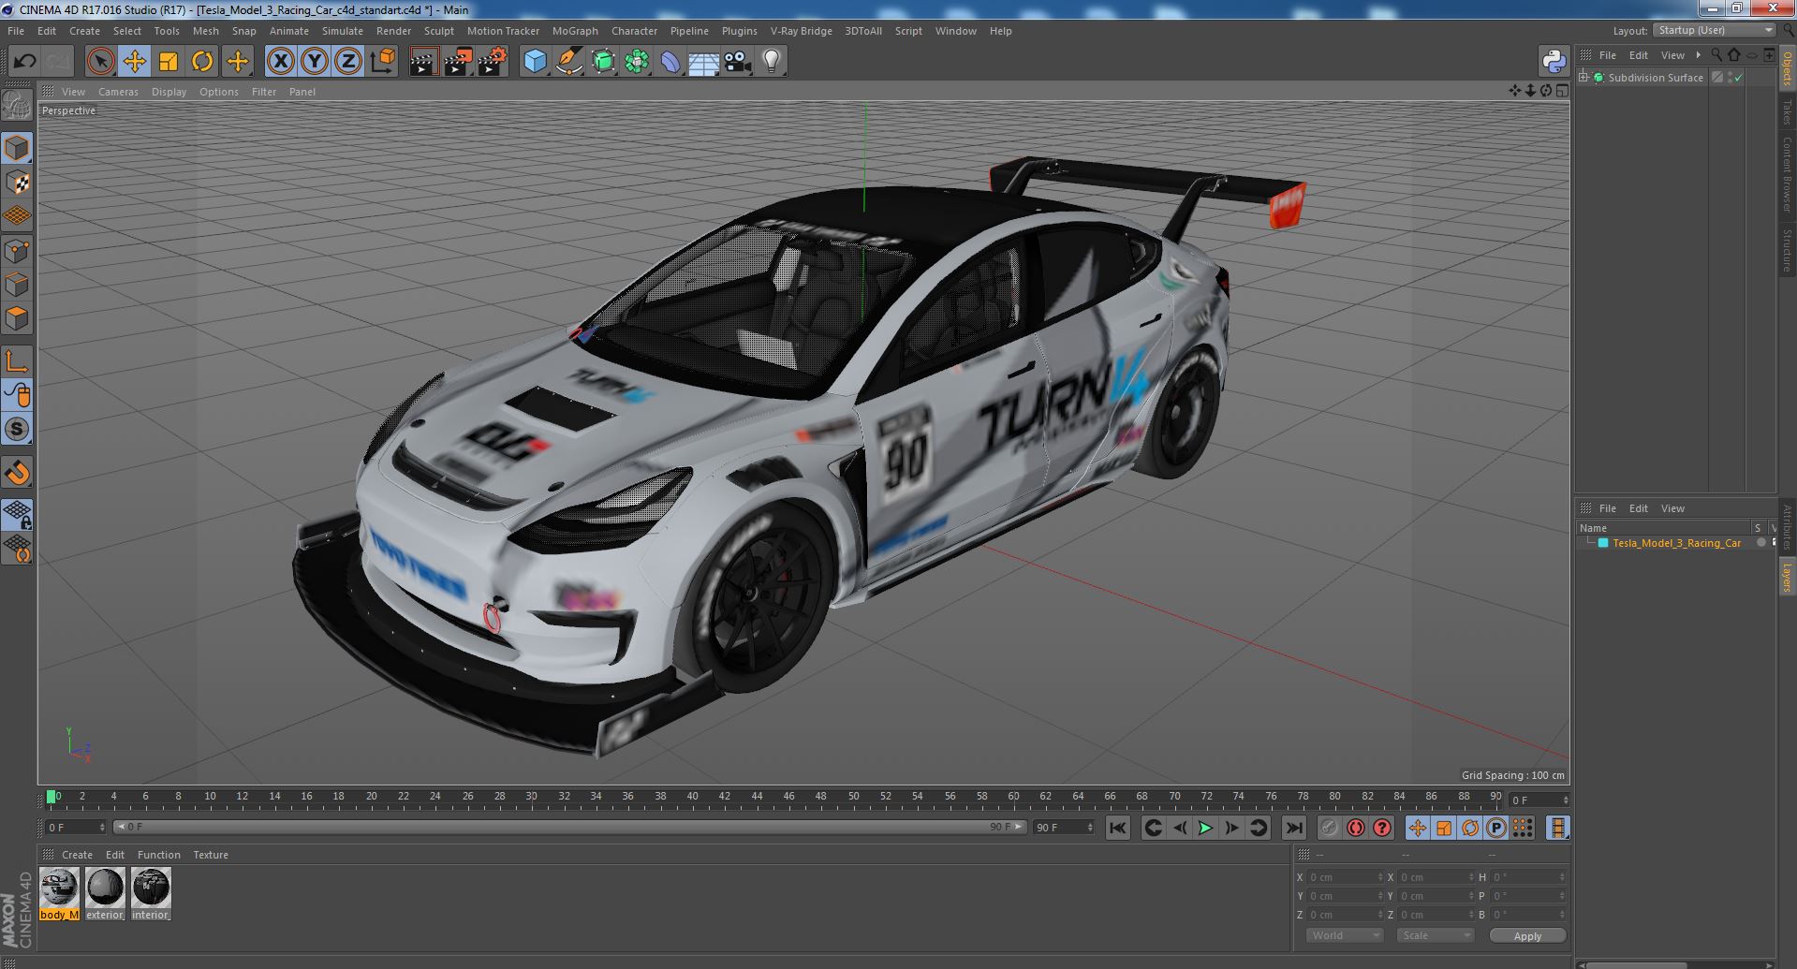Image resolution: width=1797 pixels, height=969 pixels.
Task: Switch to Model mode
Action: (x=17, y=148)
